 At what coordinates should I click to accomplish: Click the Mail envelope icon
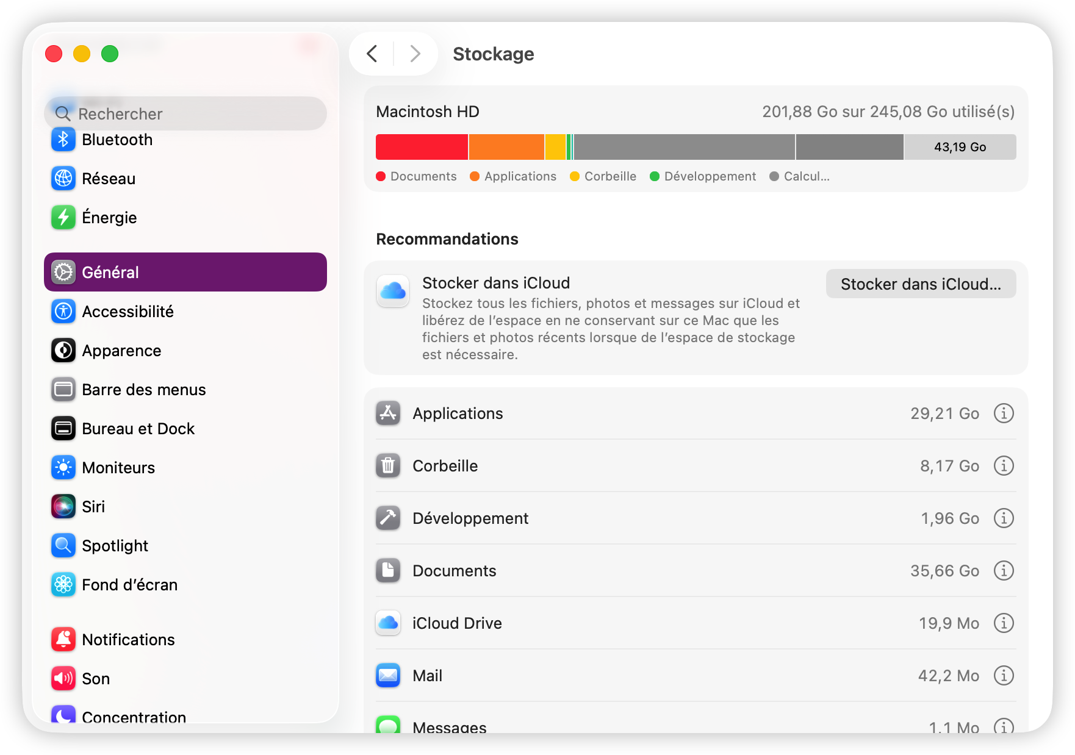pyautogui.click(x=388, y=676)
